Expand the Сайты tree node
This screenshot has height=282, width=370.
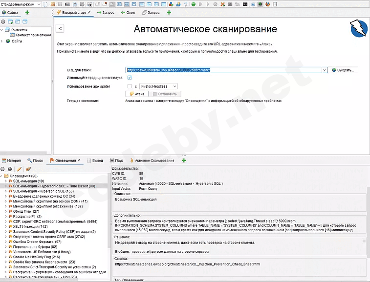click(x=2, y=41)
